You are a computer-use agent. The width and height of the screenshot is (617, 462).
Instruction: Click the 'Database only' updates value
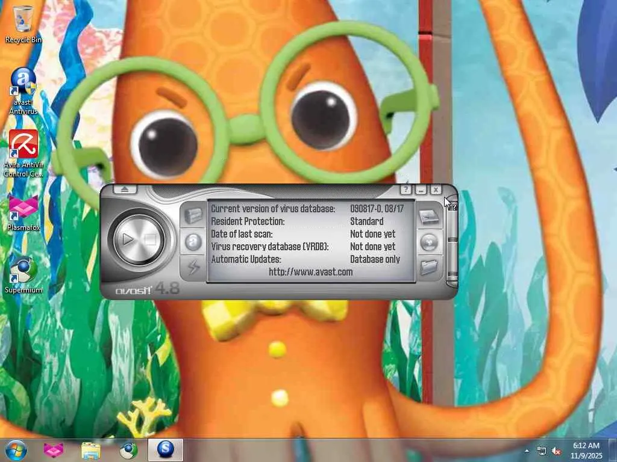[x=375, y=259]
